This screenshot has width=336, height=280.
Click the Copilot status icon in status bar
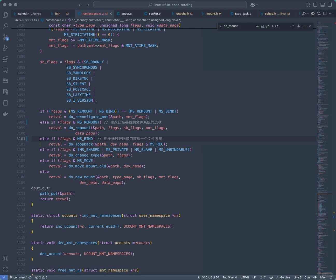tap(271, 277)
